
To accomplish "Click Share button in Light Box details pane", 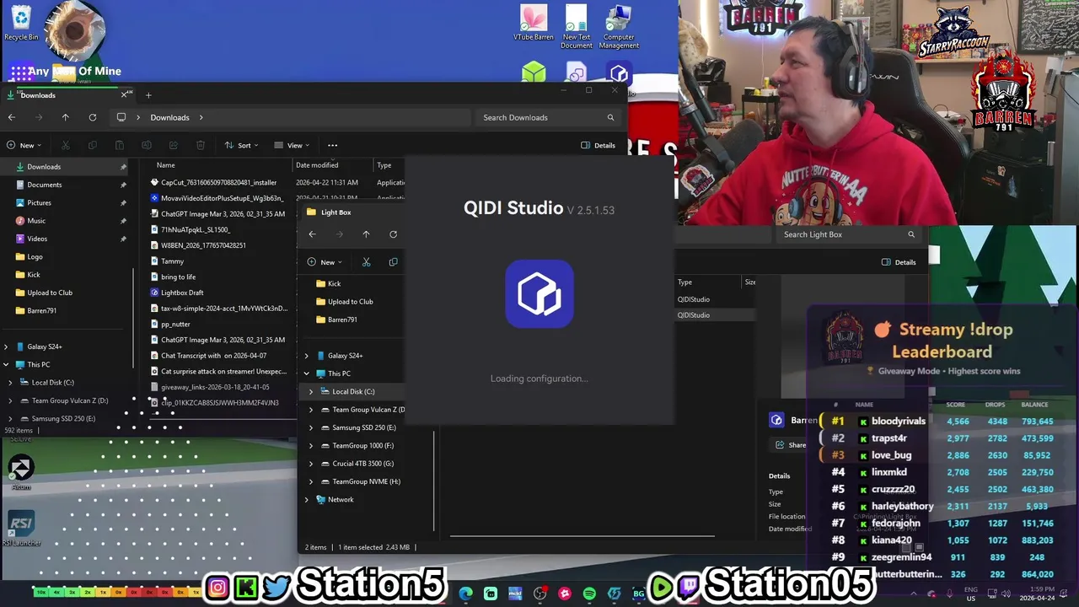I will [x=791, y=445].
